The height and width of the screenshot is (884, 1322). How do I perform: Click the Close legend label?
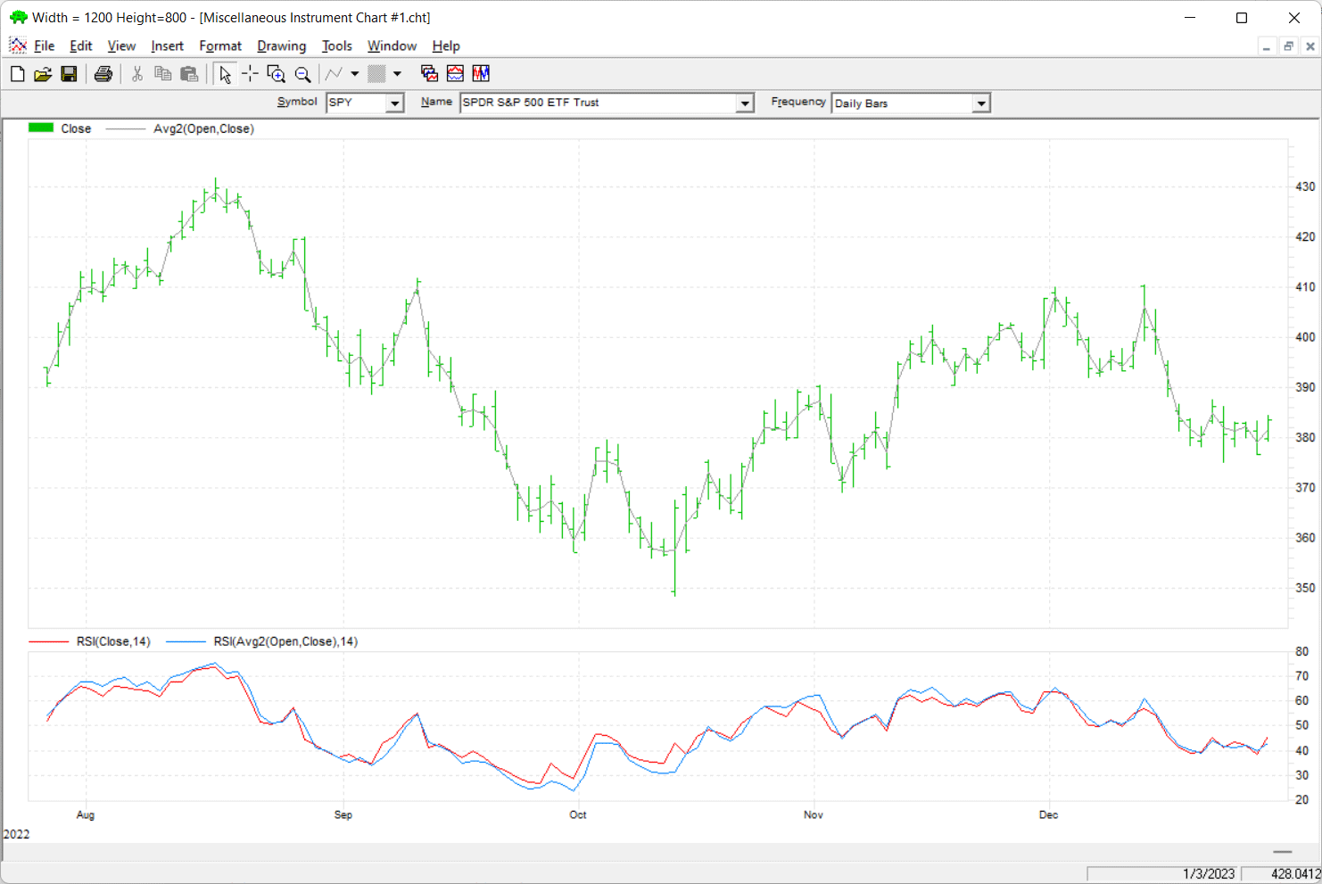[76, 128]
